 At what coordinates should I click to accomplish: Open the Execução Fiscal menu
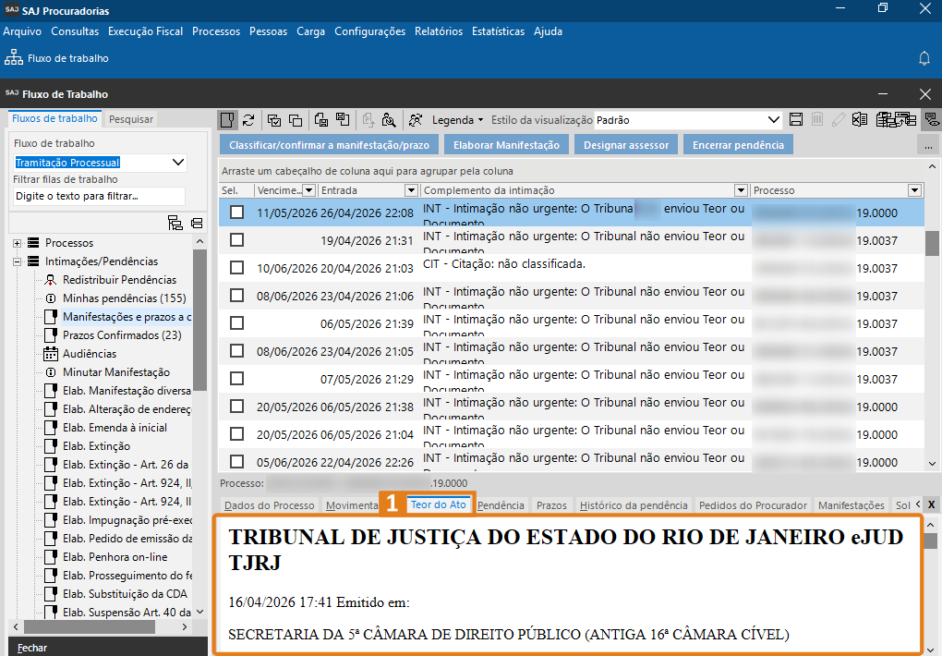click(x=145, y=31)
